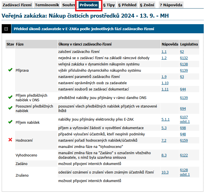
Task: Click the red cross beside Hodnocení
Action: click(10, 140)
